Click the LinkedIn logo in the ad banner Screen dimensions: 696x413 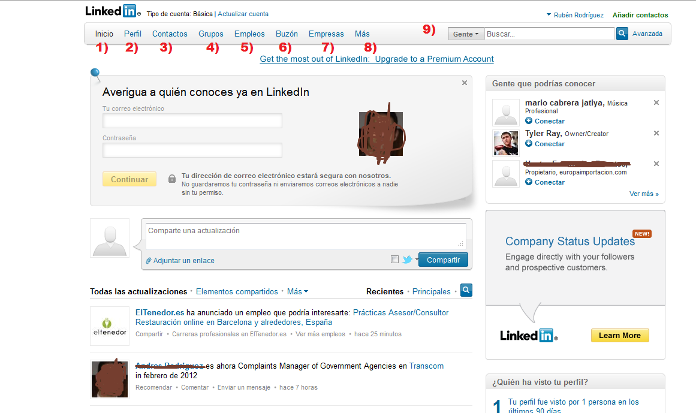point(529,335)
